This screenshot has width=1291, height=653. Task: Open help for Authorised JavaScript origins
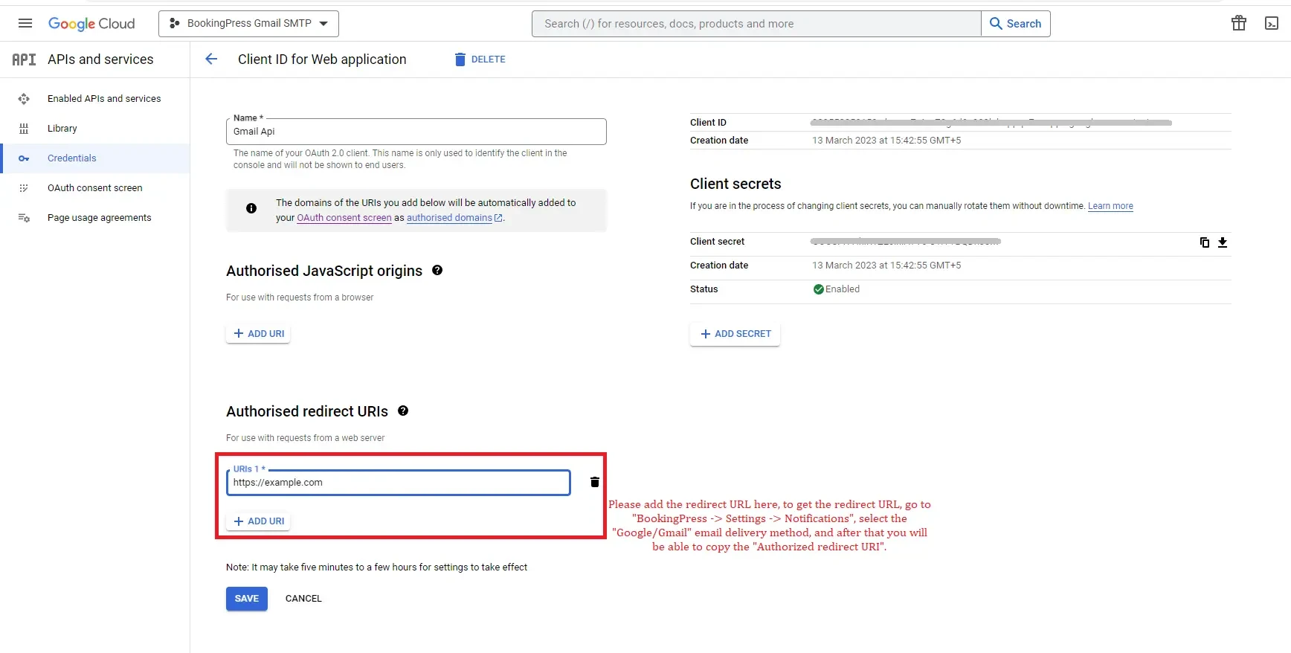coord(437,270)
